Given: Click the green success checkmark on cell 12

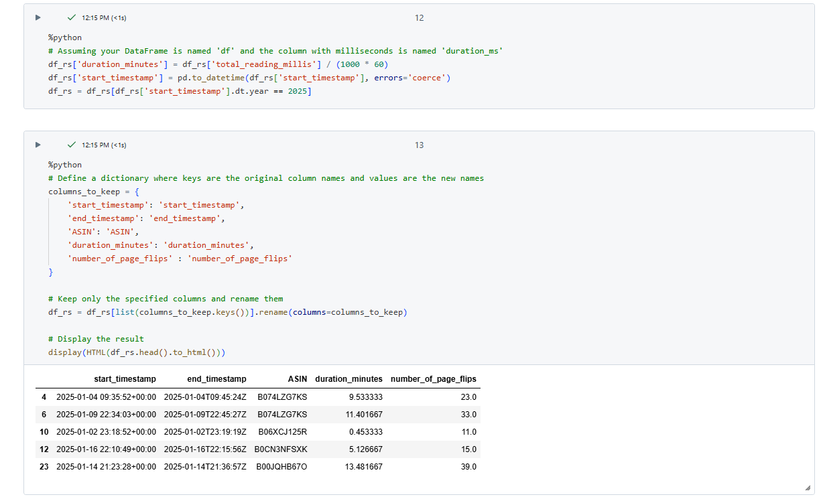Looking at the screenshot, I should 72,18.
